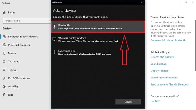Click the Home icon in sidebar
The image size is (196, 110).
click(x=5, y=12)
